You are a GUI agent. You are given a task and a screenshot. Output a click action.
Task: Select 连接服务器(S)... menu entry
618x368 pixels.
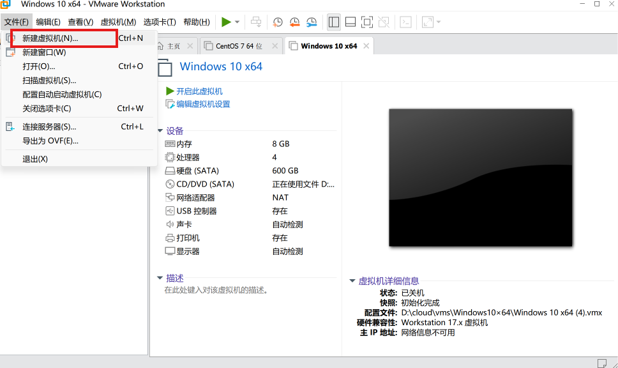point(79,127)
